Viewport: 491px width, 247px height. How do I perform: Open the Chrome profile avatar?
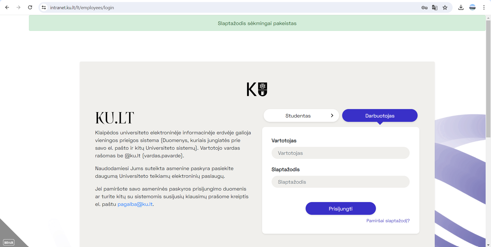click(x=472, y=8)
